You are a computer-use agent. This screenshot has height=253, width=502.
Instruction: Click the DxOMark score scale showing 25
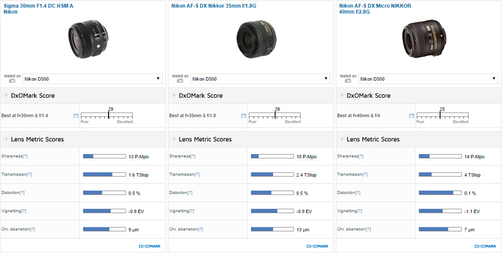click(x=443, y=115)
